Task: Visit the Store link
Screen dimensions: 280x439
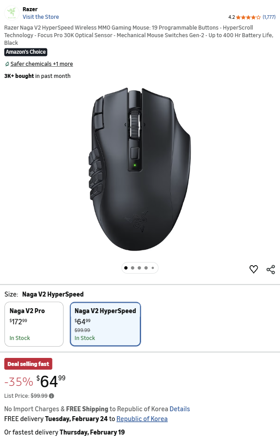Action: click(x=41, y=17)
